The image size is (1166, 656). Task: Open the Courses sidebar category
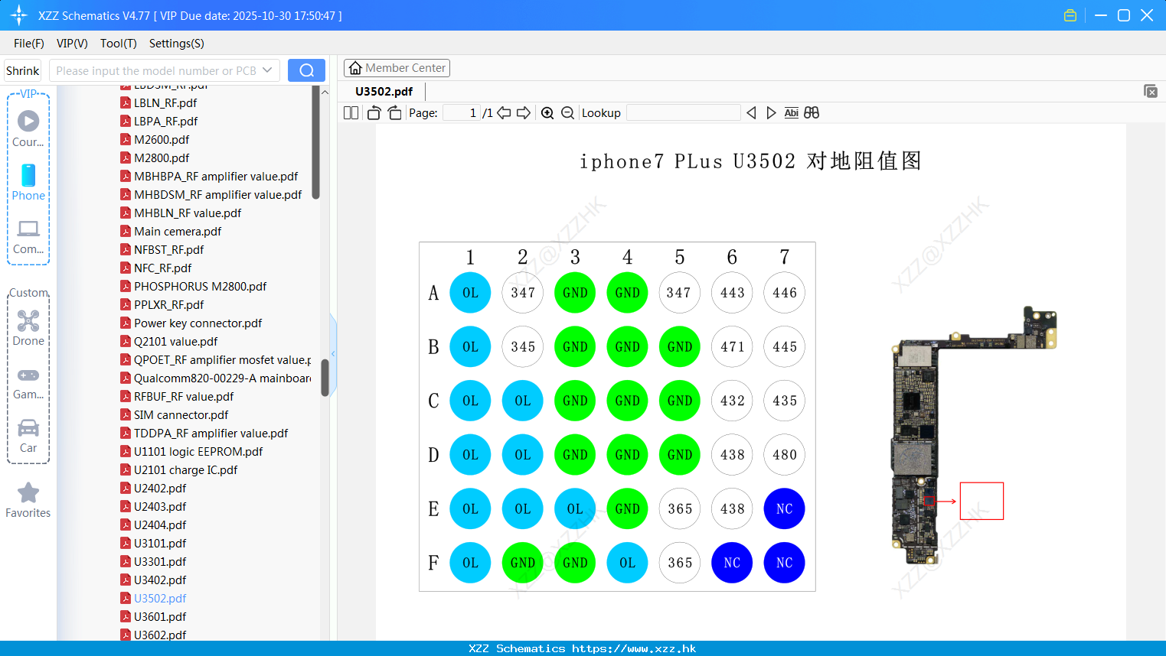click(28, 128)
